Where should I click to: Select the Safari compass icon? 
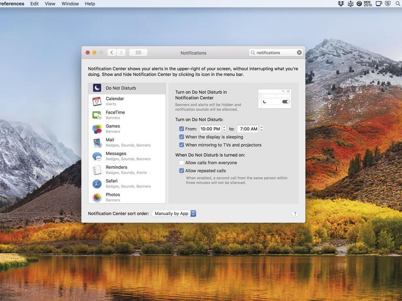(x=97, y=184)
